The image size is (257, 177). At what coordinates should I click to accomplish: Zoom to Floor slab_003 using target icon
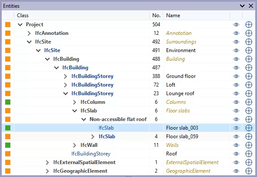coord(249,128)
